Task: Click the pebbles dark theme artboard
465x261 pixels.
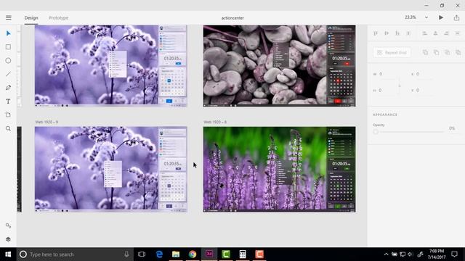Action: click(x=279, y=66)
